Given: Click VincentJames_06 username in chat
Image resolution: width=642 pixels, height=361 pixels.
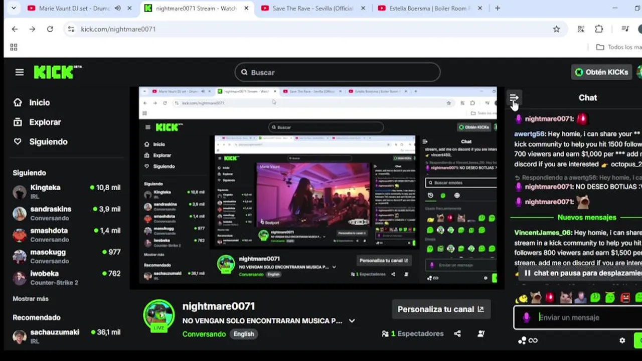Looking at the screenshot, I should (x=543, y=233).
